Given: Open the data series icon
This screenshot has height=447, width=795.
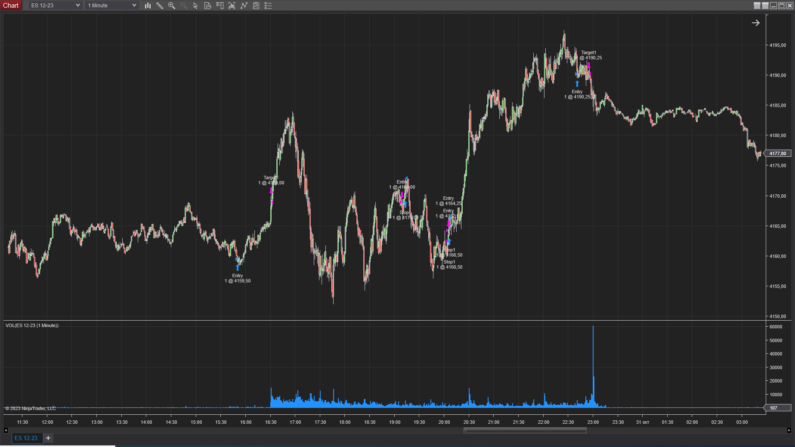Looking at the screenshot, I should pyautogui.click(x=232, y=6).
